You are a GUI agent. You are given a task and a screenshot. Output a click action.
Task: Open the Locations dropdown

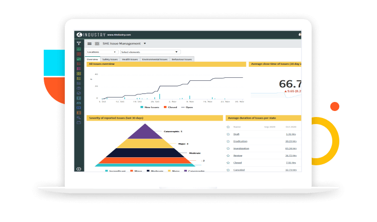pos(102,52)
